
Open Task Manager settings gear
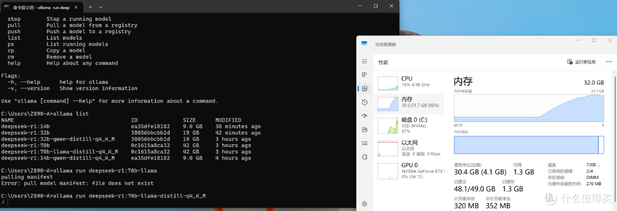pos(364,204)
